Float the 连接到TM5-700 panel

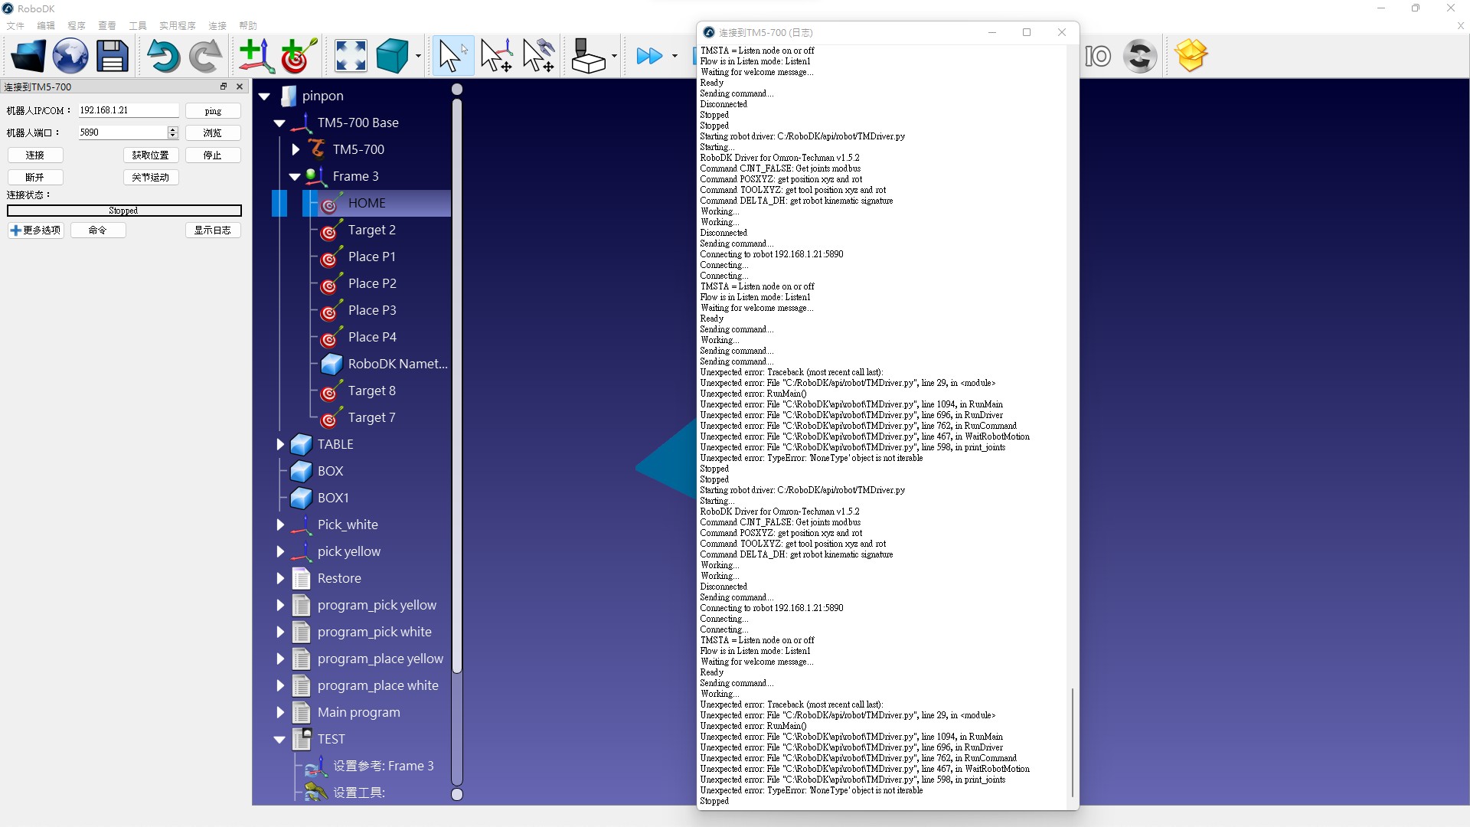coord(224,87)
